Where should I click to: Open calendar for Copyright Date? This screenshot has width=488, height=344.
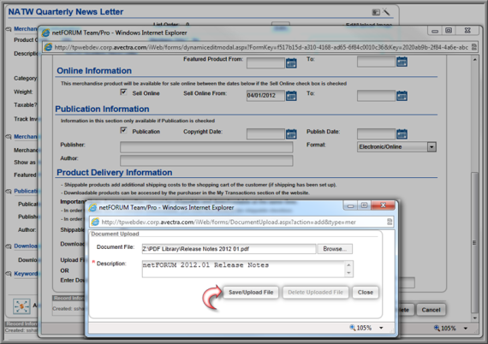(291, 134)
